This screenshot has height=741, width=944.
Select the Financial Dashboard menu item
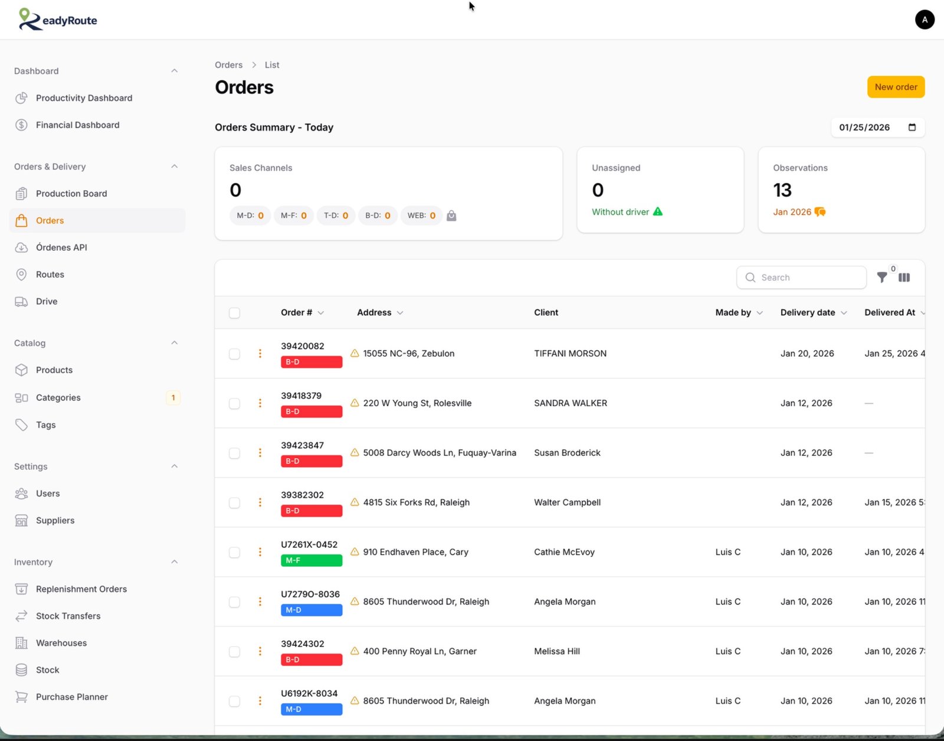point(77,125)
